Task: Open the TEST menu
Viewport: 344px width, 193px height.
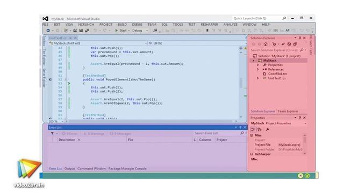Action: 192,25
